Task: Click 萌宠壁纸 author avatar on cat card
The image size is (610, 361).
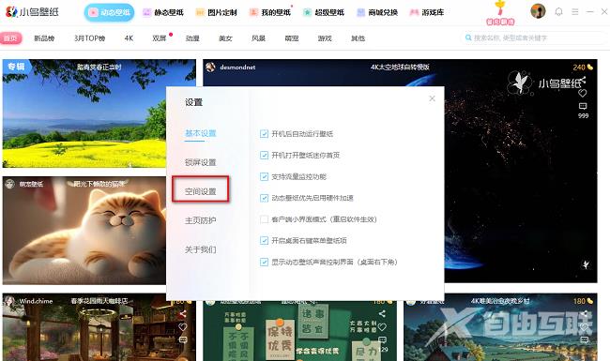Action: [x=9, y=184]
